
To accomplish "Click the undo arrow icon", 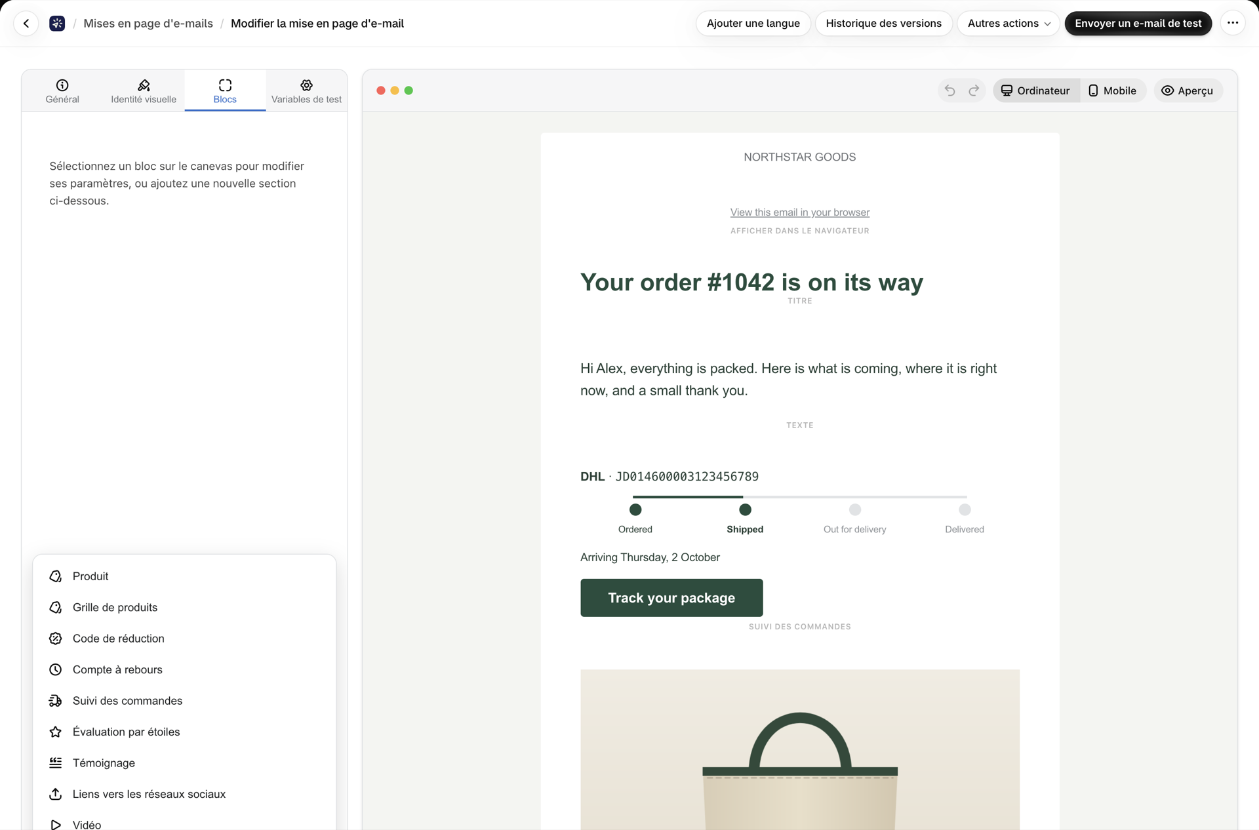I will (x=949, y=90).
